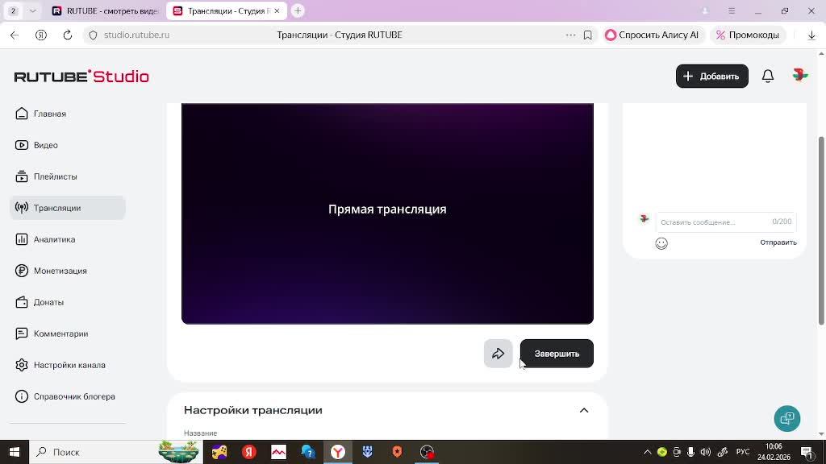Bookmark this page
This screenshot has width=826, height=464.
pos(587,35)
